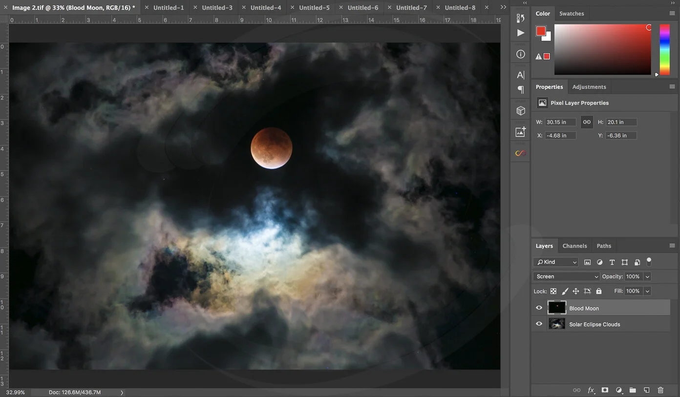The image size is (680, 397).
Task: Click the link W and H dimensions icon
Action: [x=586, y=122]
